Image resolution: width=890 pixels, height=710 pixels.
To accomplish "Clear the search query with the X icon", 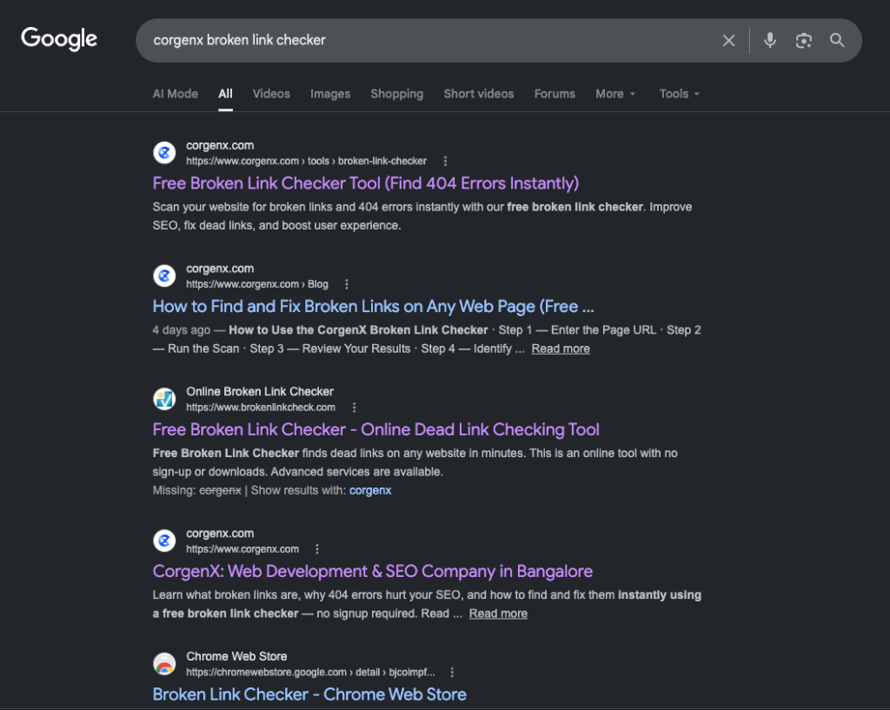I will click(x=728, y=40).
